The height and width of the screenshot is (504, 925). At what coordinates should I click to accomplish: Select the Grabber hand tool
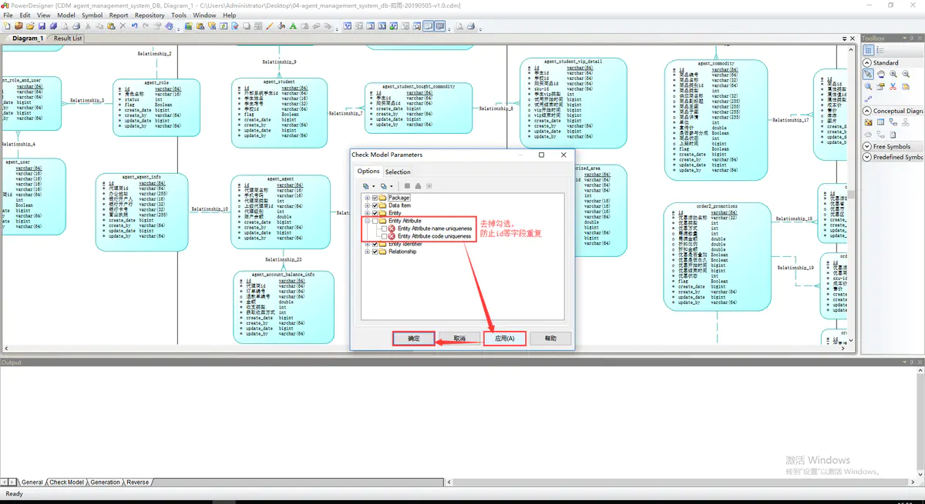point(881,74)
